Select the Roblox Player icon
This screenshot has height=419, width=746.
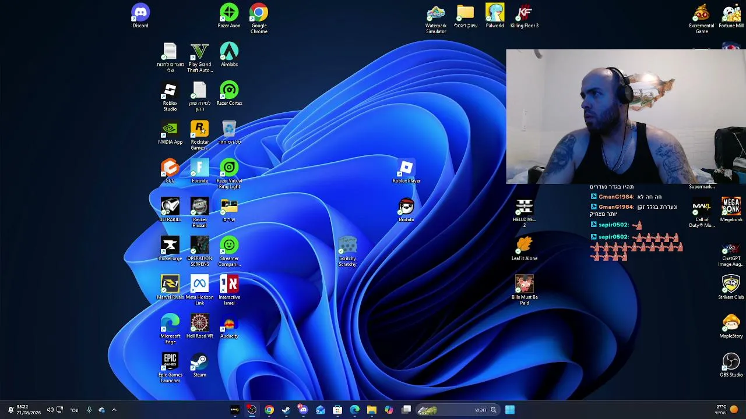406,172
